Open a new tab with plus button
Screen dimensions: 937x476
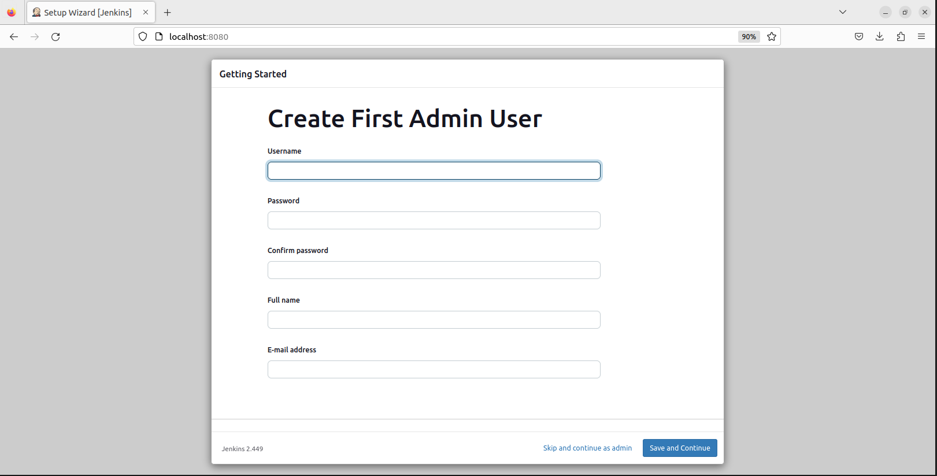pyautogui.click(x=168, y=12)
